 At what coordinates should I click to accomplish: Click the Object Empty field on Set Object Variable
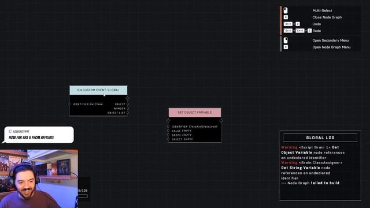[x=188, y=139]
